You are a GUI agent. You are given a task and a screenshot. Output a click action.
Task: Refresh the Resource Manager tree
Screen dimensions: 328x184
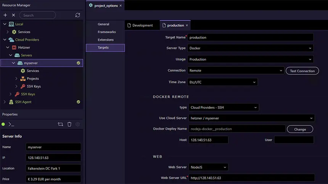[x=77, y=15]
